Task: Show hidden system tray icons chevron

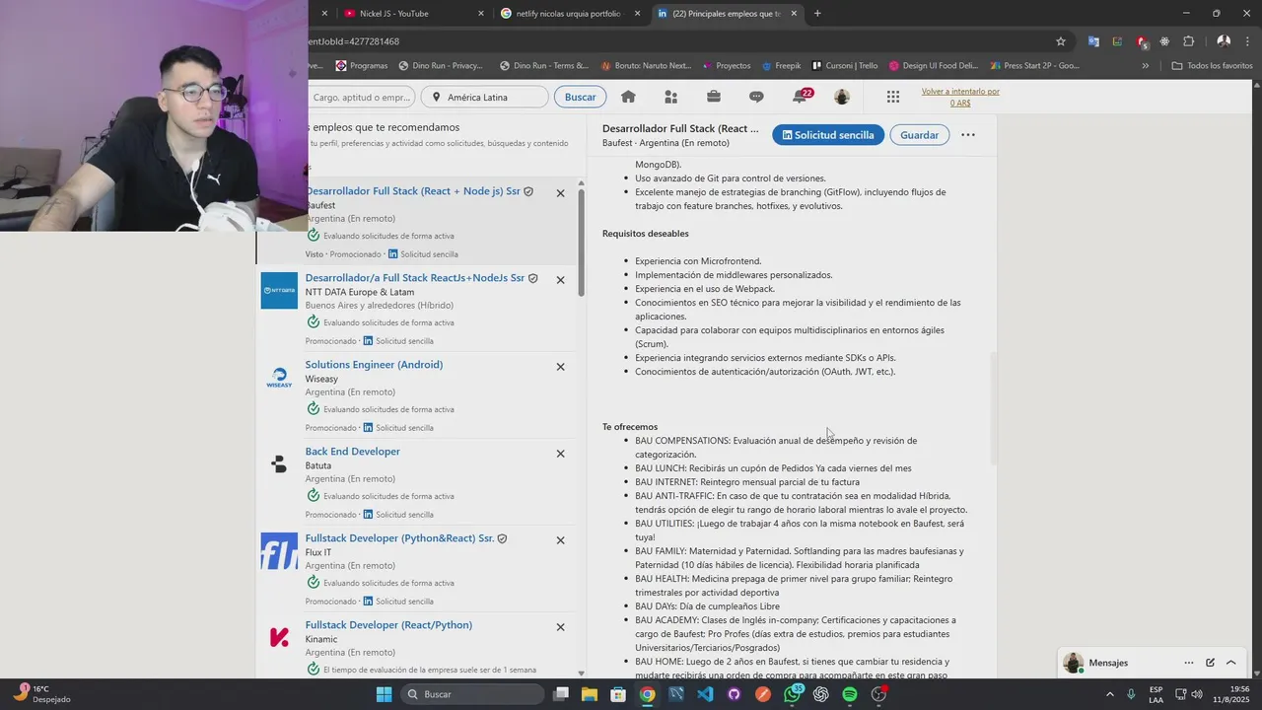Action: tap(1109, 694)
